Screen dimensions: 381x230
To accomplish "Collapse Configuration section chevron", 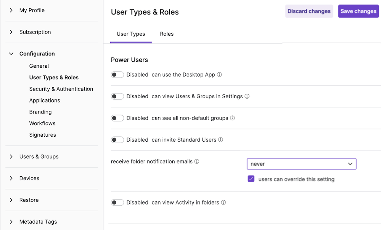I will 11,54.
